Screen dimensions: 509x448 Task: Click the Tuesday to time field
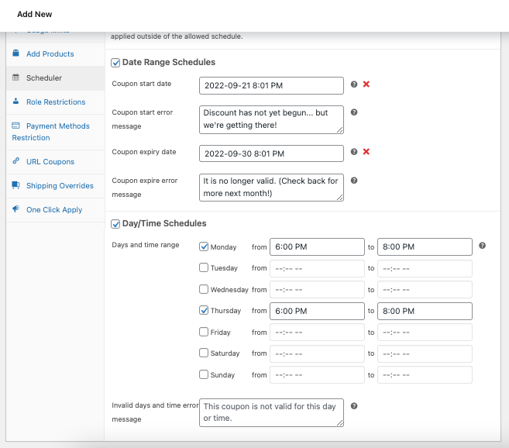point(425,269)
